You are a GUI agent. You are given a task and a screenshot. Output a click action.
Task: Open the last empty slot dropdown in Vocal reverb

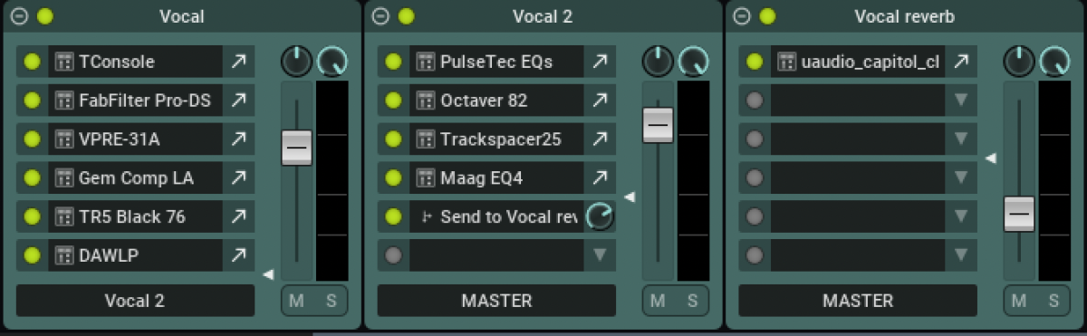[961, 255]
